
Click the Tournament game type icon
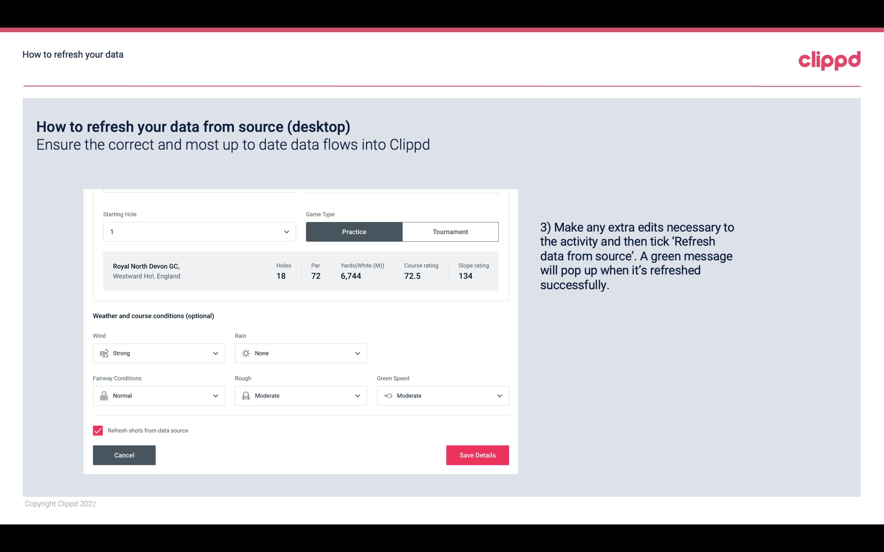[x=450, y=231]
